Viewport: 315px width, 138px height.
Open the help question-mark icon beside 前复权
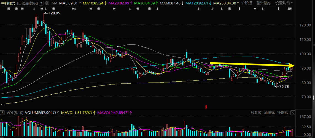(x=41, y=3)
